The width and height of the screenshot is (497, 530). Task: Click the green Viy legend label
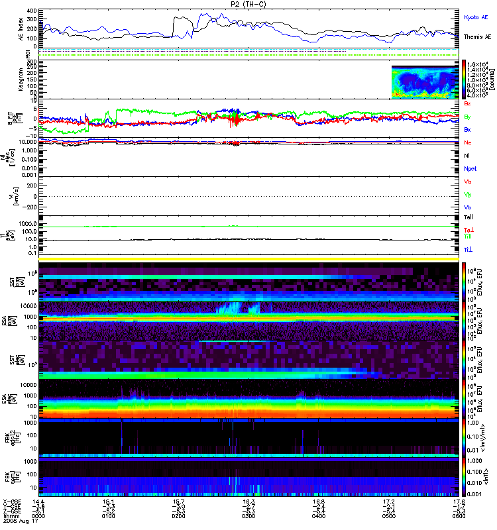(x=467, y=195)
